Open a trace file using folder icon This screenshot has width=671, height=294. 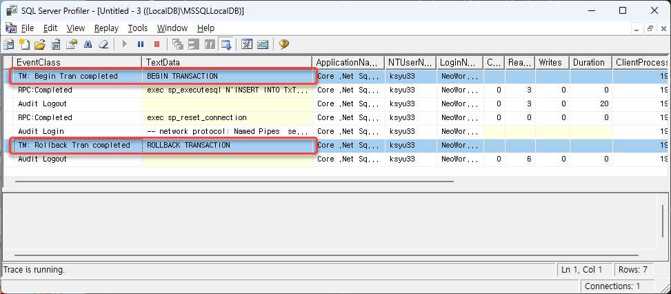(40, 44)
